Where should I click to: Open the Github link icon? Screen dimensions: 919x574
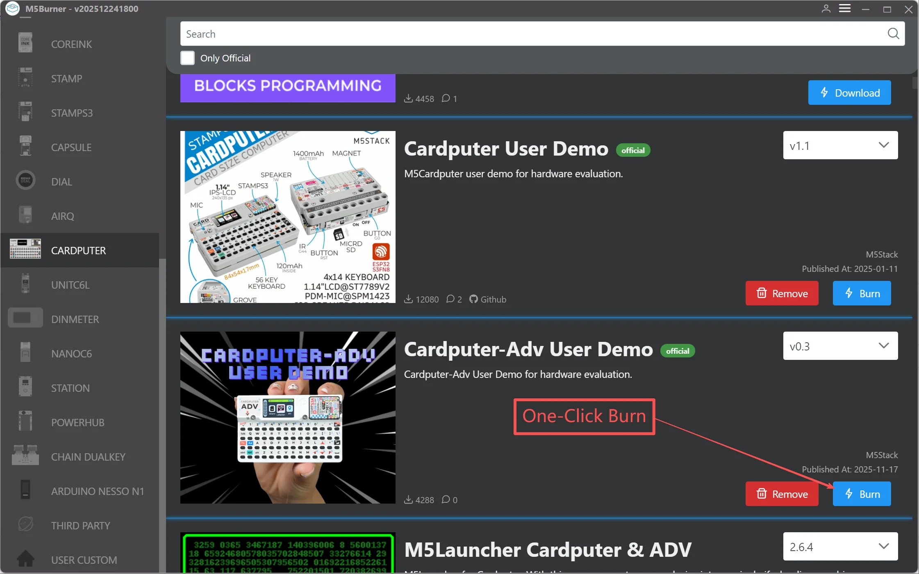point(473,299)
